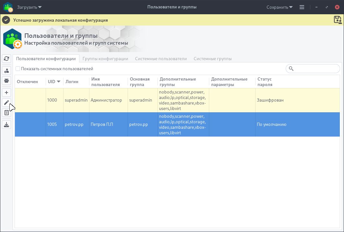Dismiss the success notification checkmark
Screen dimensions: 344x232
pyautogui.click(x=6, y=20)
